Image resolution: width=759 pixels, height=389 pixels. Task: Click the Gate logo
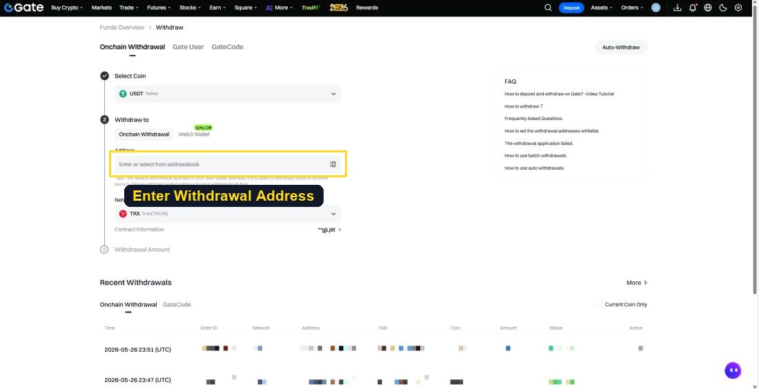click(x=23, y=8)
